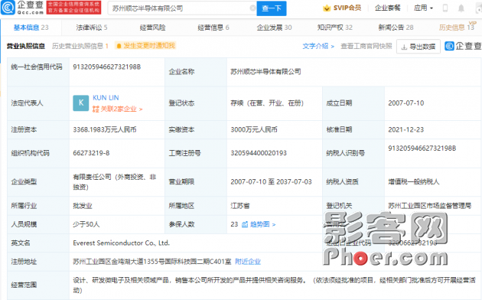Switch to 基本信息 tab
The width and height of the screenshot is (482, 300).
tap(31, 28)
